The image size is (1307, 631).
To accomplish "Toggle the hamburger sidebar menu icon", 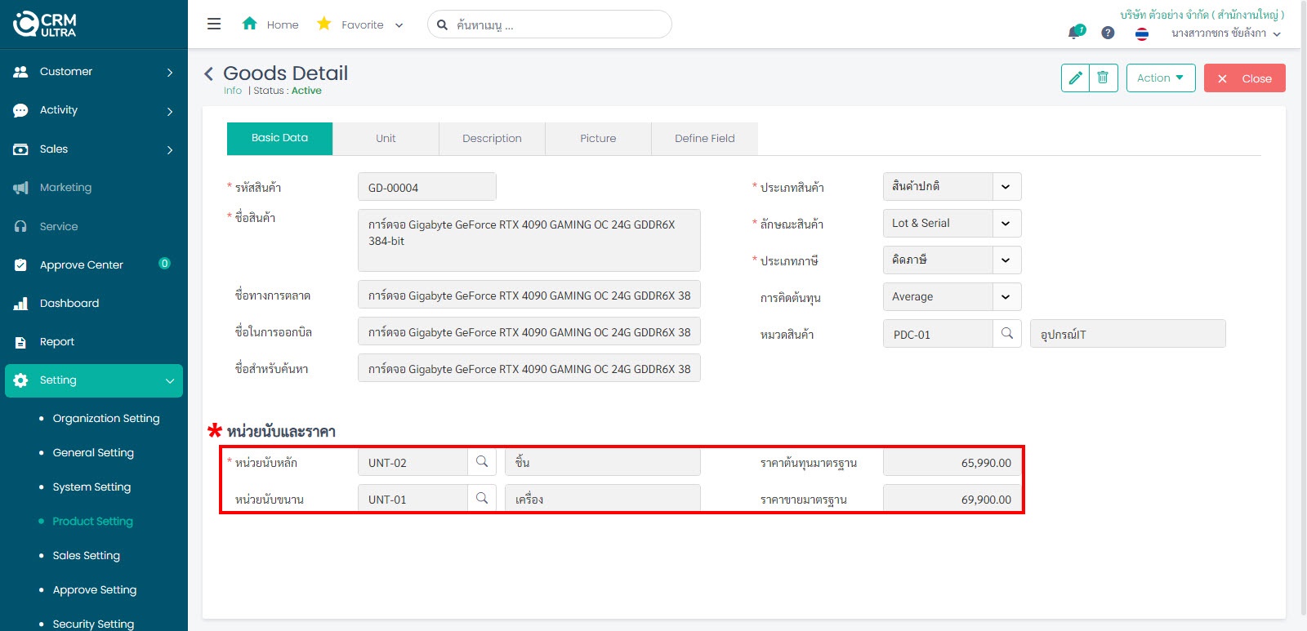I will click(x=214, y=24).
